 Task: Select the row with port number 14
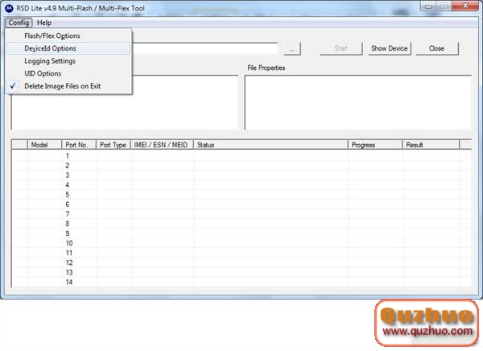pos(242,283)
